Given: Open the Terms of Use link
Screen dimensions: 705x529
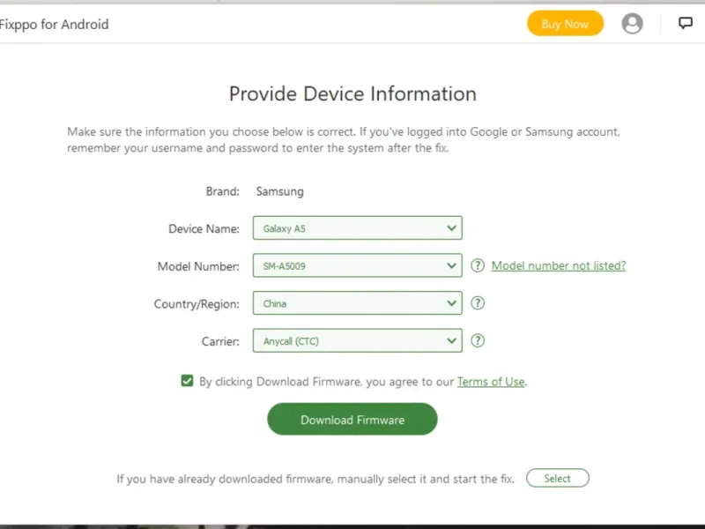Looking at the screenshot, I should (x=491, y=382).
